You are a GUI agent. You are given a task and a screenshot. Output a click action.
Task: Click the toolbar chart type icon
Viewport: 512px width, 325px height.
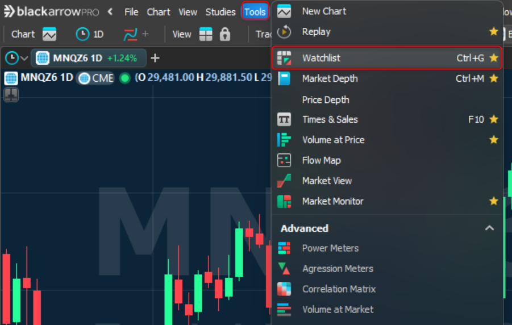click(49, 34)
